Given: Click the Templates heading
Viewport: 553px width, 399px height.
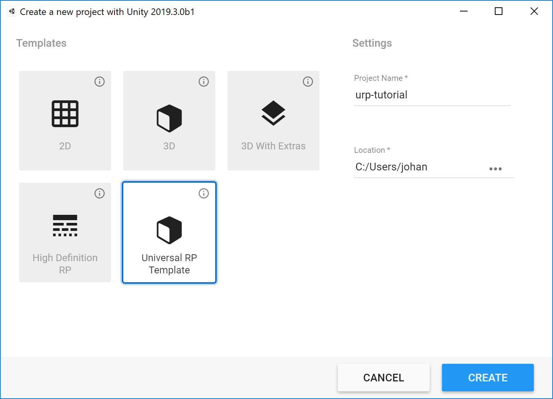Looking at the screenshot, I should point(41,43).
